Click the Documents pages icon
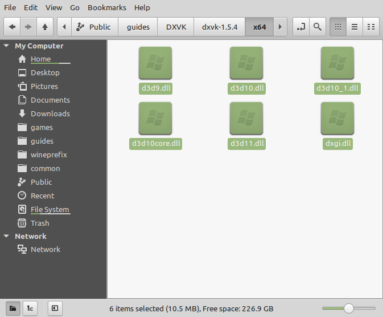The image size is (383, 317). 22,100
